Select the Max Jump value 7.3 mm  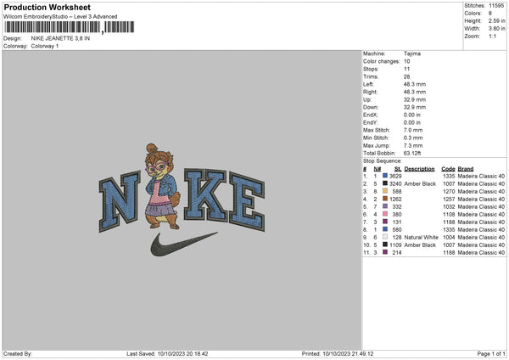click(x=413, y=145)
